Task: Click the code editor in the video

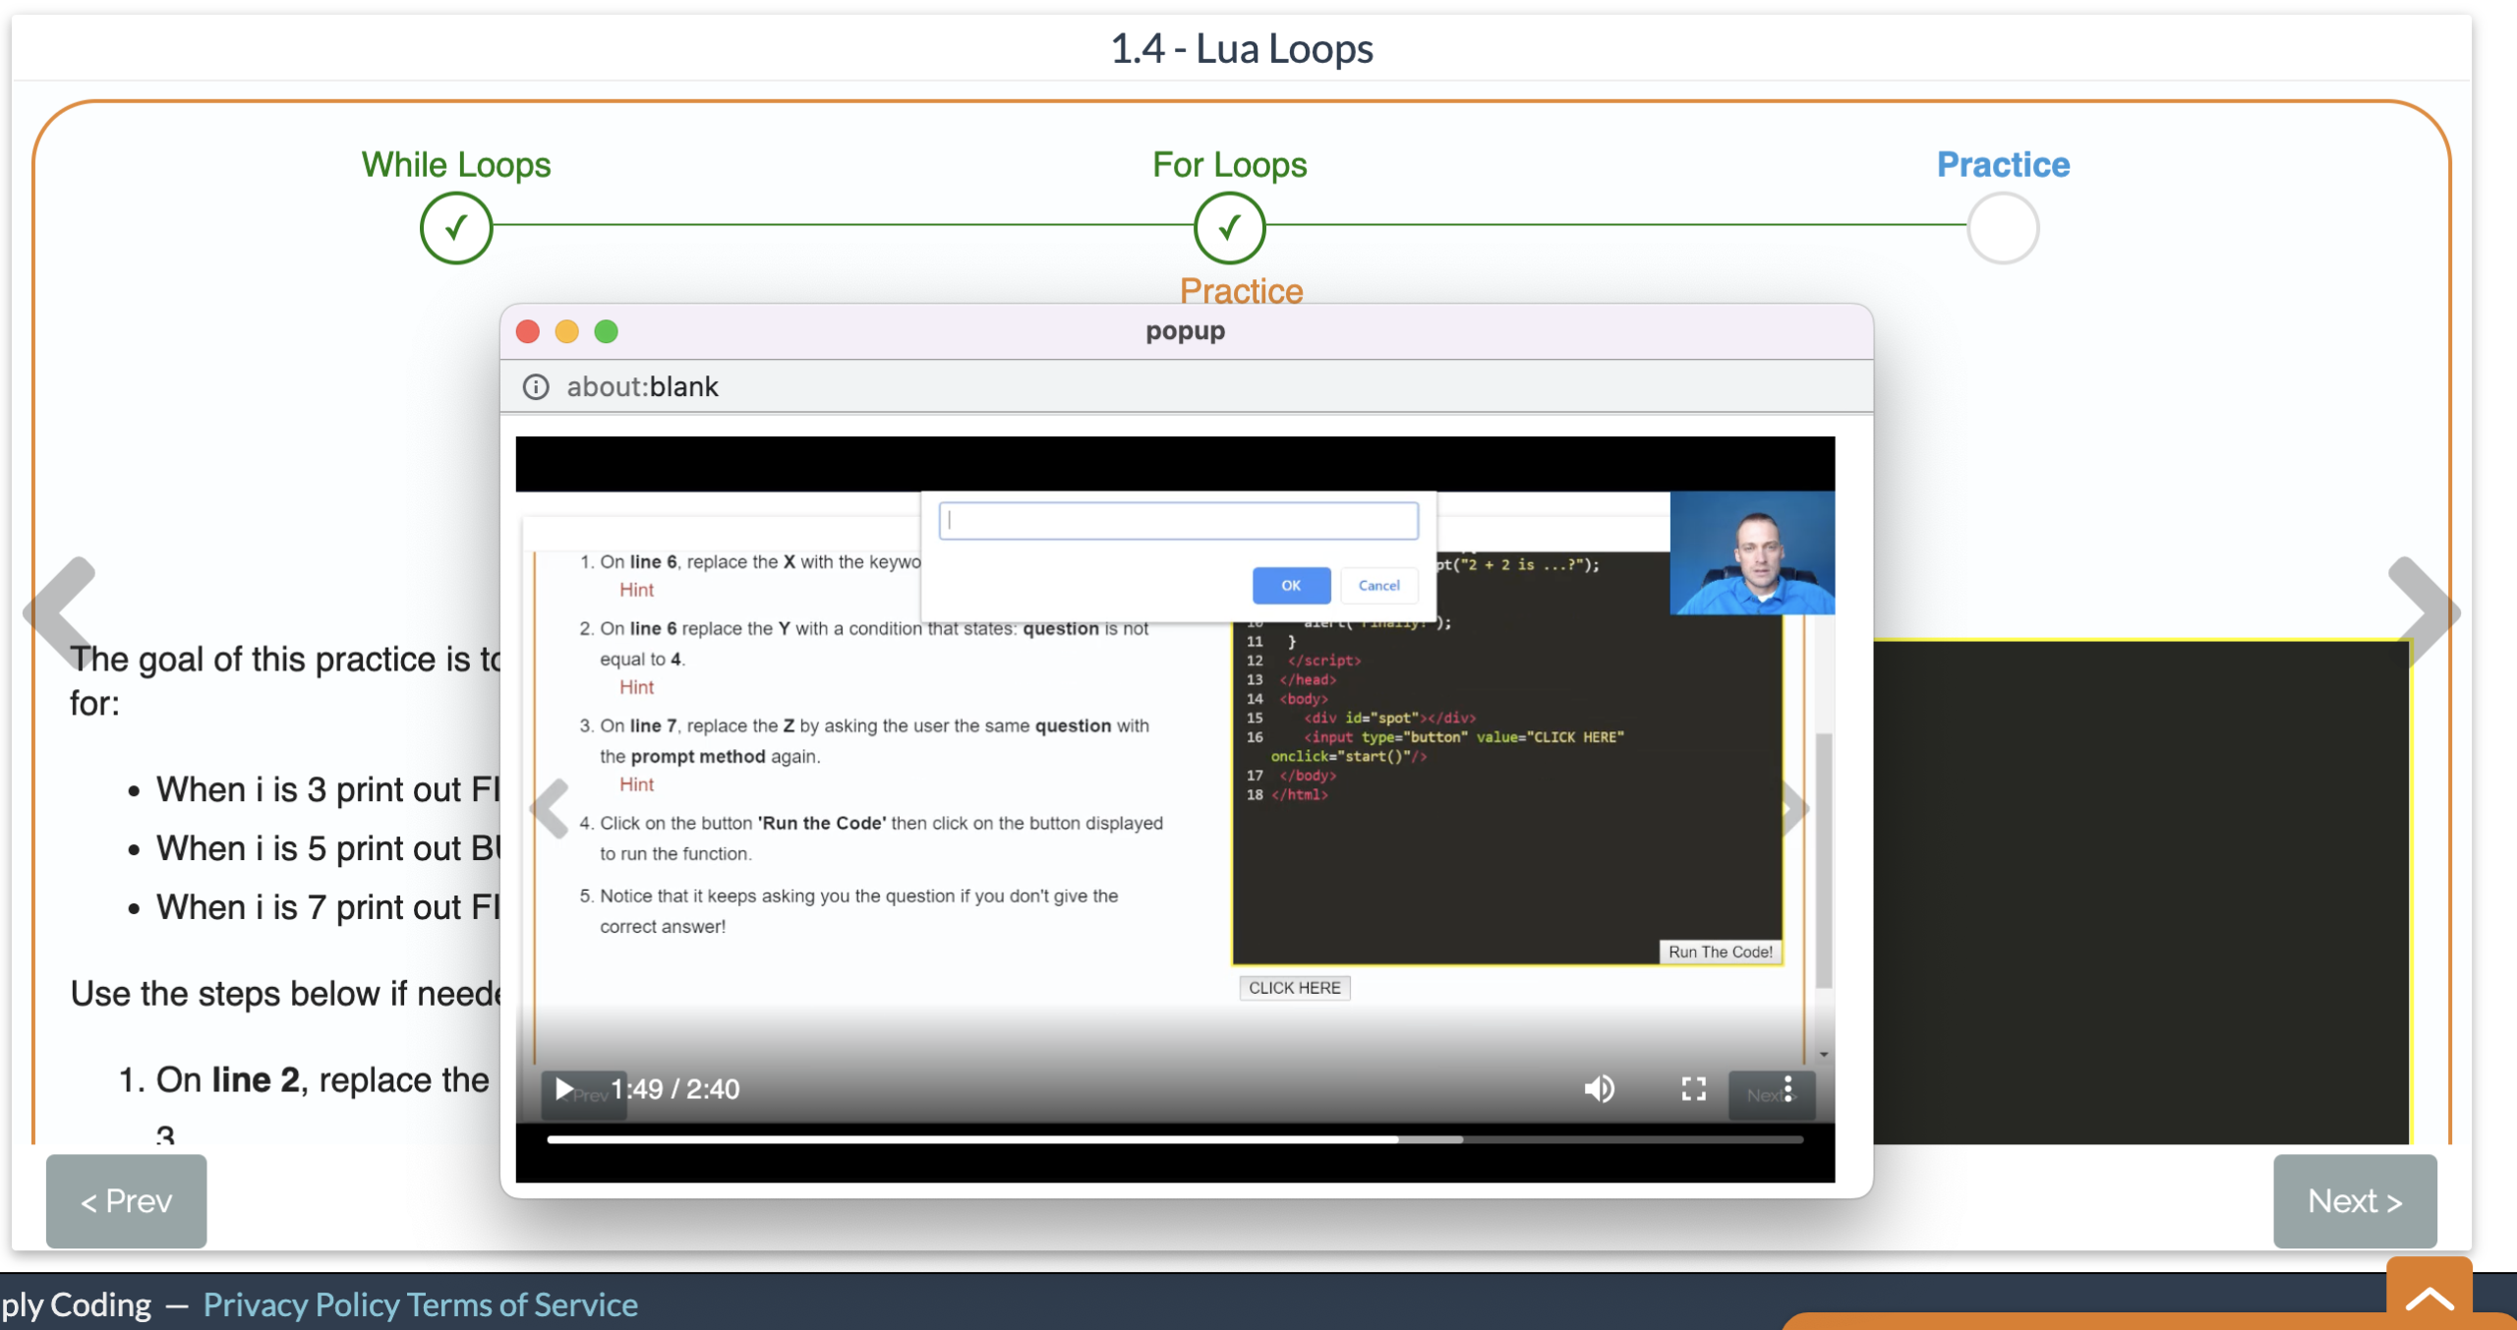Action: click(x=1506, y=786)
